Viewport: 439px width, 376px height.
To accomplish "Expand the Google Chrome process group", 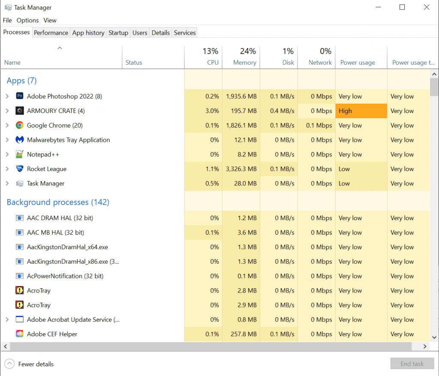I will pyautogui.click(x=7, y=125).
